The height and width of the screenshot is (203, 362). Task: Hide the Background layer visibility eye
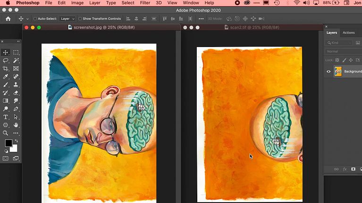click(328, 72)
